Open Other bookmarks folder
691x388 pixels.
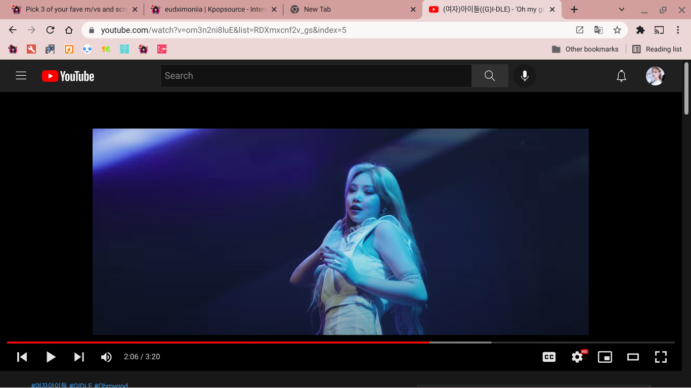(585, 49)
